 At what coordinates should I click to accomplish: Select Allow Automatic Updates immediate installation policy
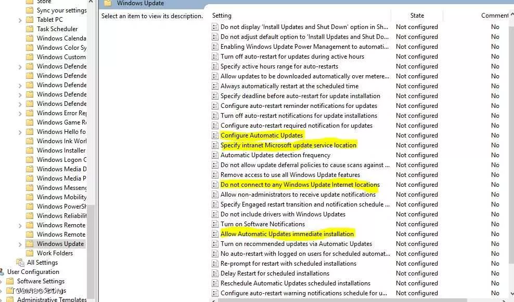[x=287, y=234]
